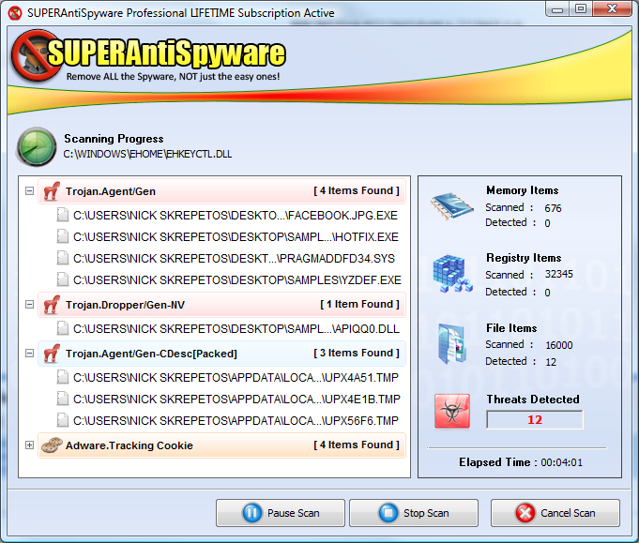The height and width of the screenshot is (543, 639).
Task: Click the Registry Items heading
Action: tap(524, 258)
